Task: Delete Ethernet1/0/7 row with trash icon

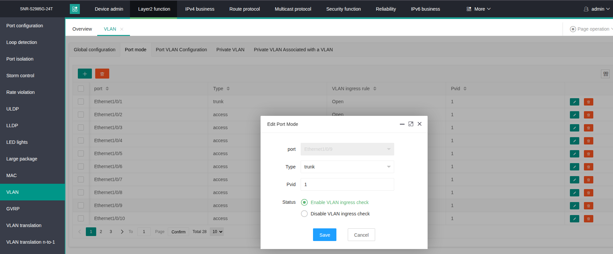Action: pos(589,180)
